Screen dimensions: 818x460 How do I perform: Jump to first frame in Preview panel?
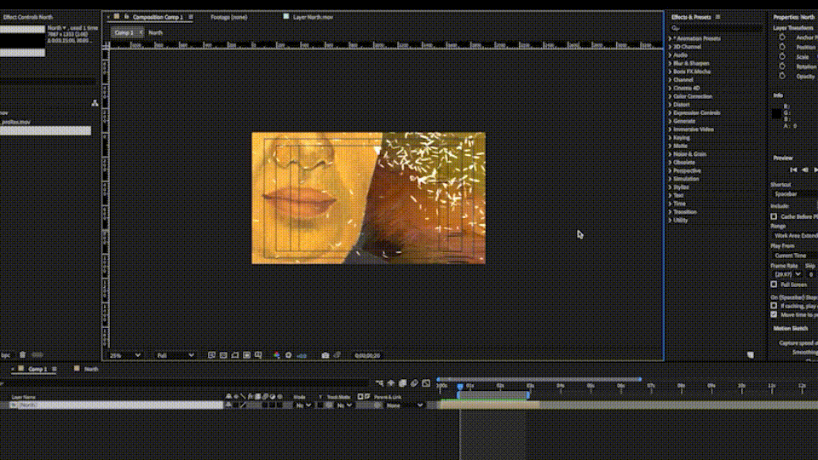(793, 170)
